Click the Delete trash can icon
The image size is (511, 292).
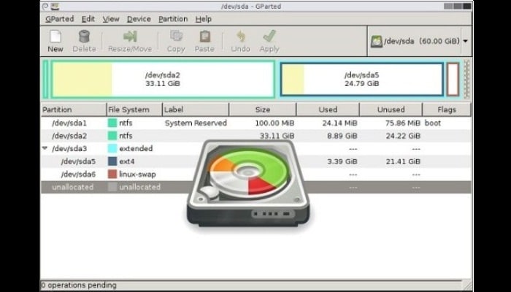point(84,36)
